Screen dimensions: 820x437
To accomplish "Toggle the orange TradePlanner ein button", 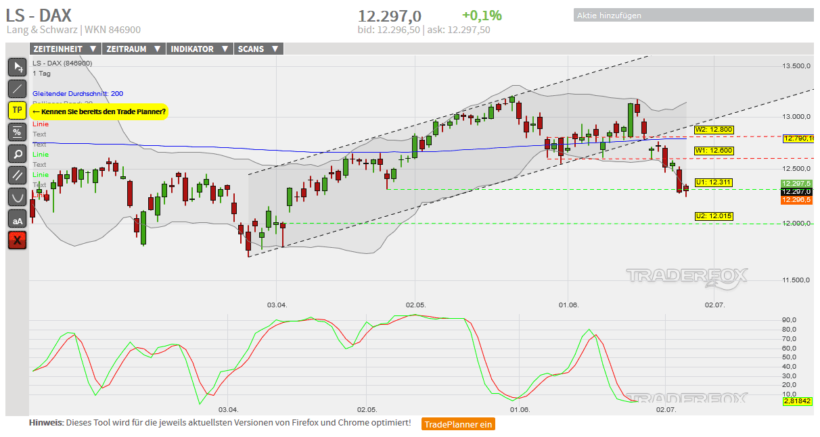I will pyautogui.click(x=458, y=424).
